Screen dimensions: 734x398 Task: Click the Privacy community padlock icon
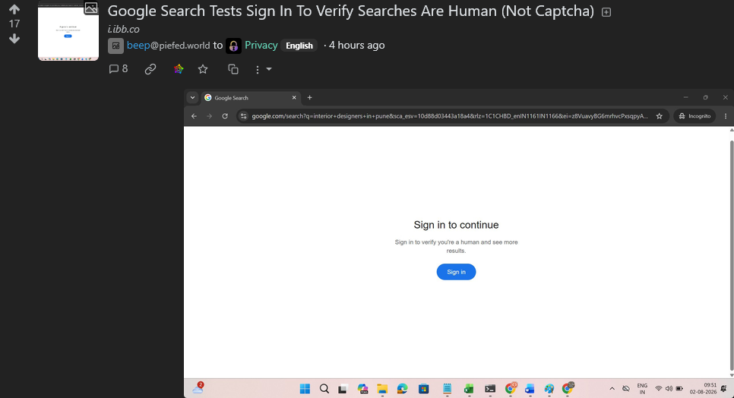click(233, 46)
